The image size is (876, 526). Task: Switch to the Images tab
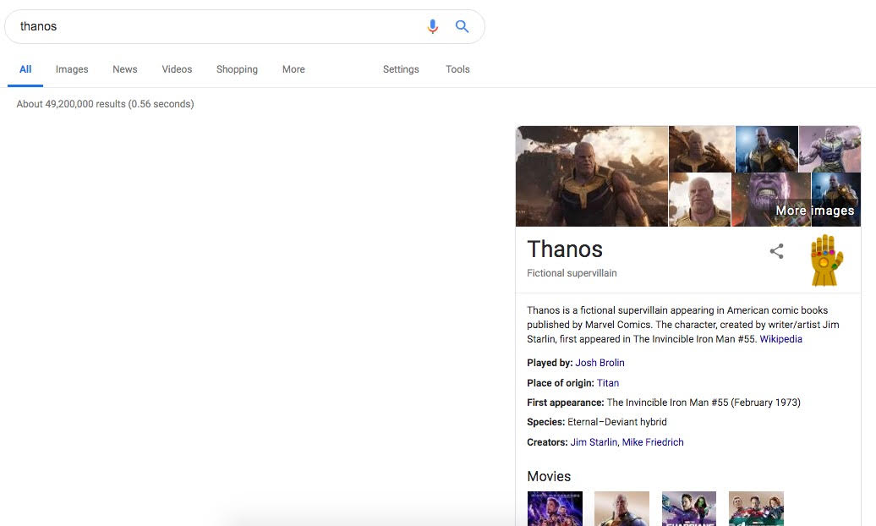coord(72,69)
